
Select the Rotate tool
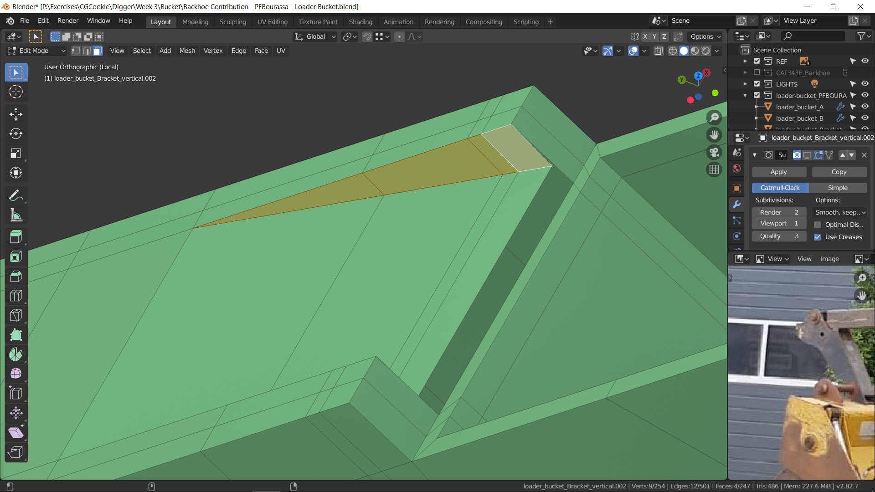pyautogui.click(x=16, y=134)
